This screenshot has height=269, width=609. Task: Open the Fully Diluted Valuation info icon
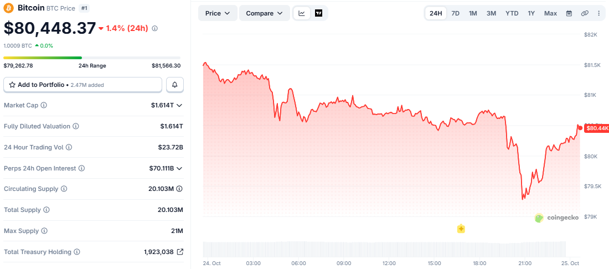tap(76, 126)
